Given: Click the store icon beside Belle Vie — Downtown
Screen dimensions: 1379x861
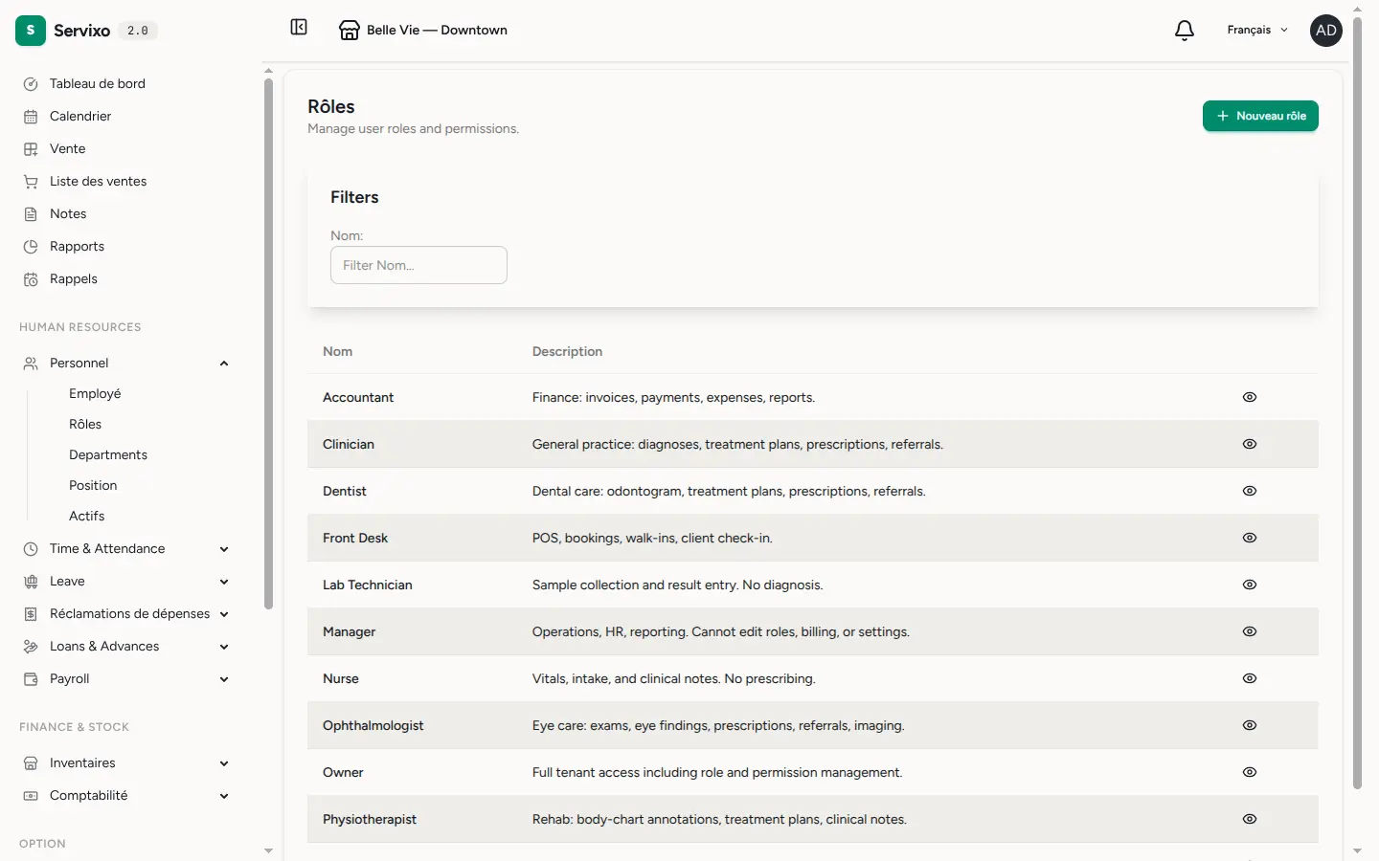Looking at the screenshot, I should [350, 30].
